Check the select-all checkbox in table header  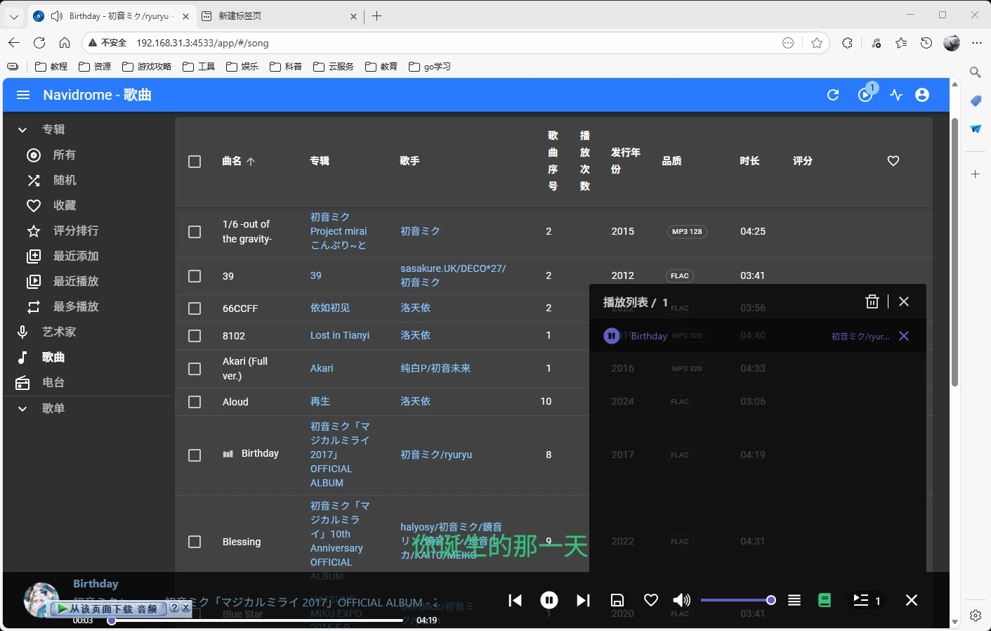coord(195,161)
